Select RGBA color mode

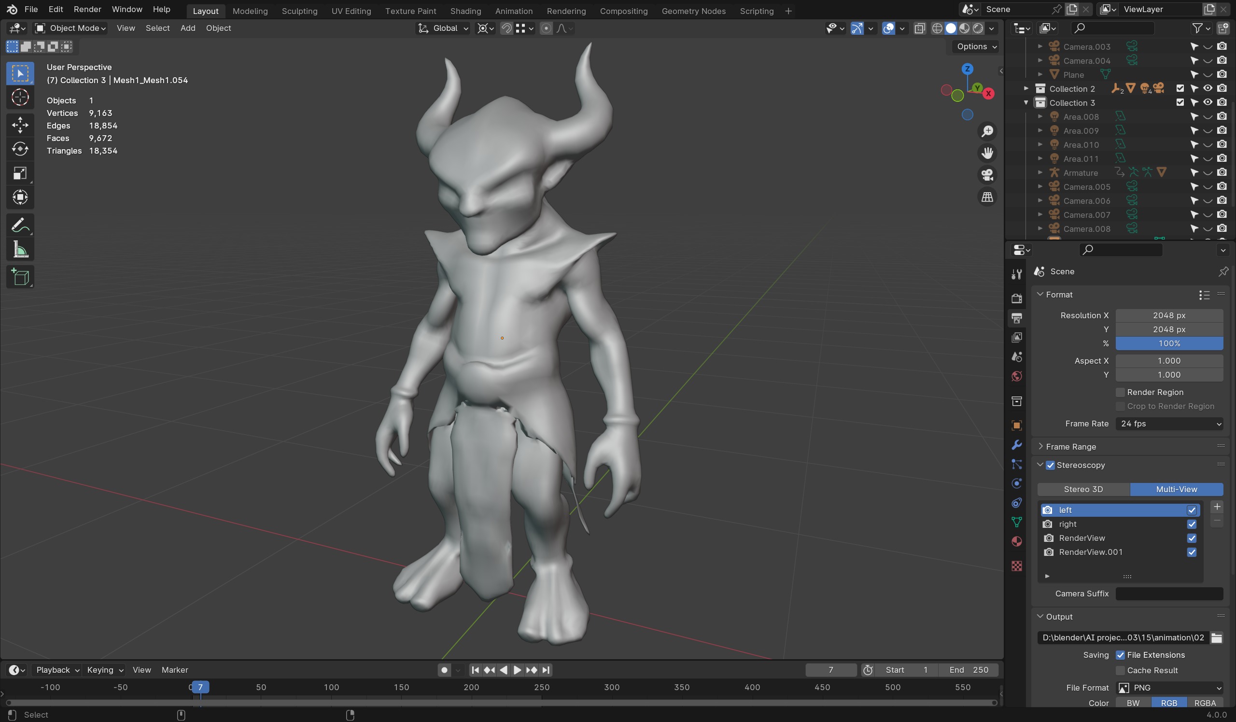point(1205,703)
